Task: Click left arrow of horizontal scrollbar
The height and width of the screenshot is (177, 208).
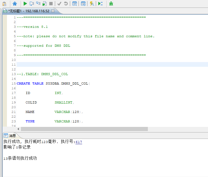Action: tap(18, 129)
